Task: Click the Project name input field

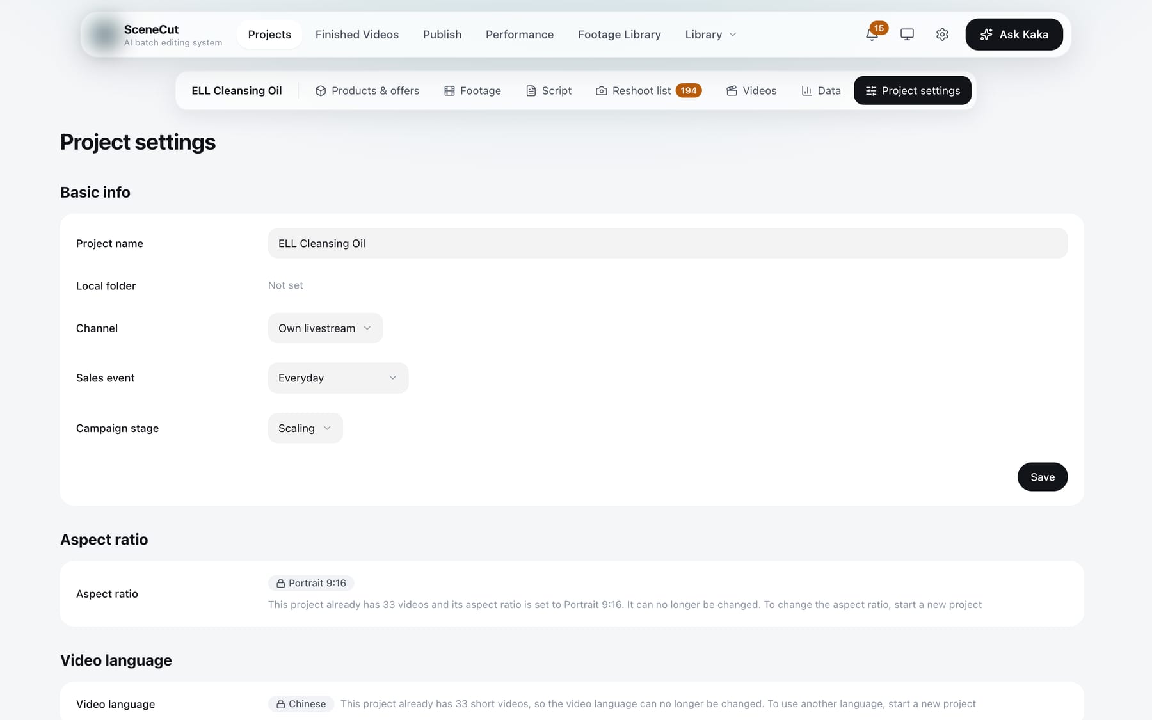Action: point(668,243)
